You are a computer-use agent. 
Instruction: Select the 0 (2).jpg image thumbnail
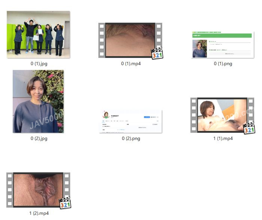click(38, 101)
